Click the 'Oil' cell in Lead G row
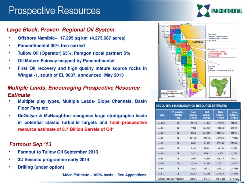The image size is (244, 183). 178,148
